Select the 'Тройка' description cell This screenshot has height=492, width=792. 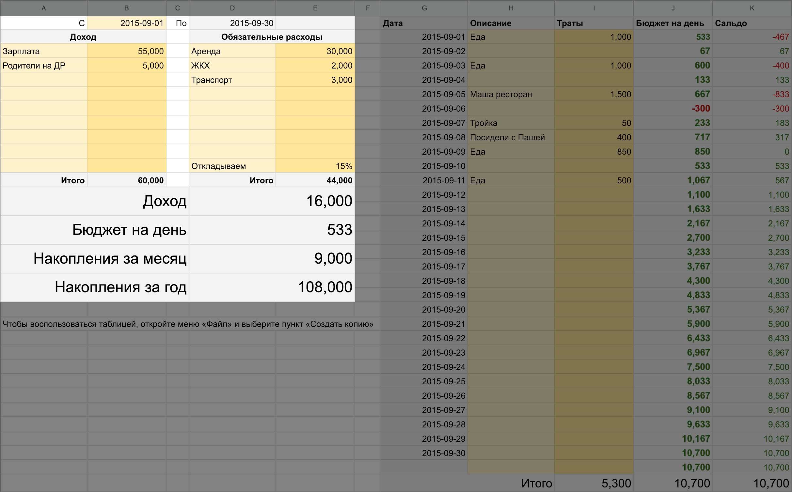tap(511, 123)
